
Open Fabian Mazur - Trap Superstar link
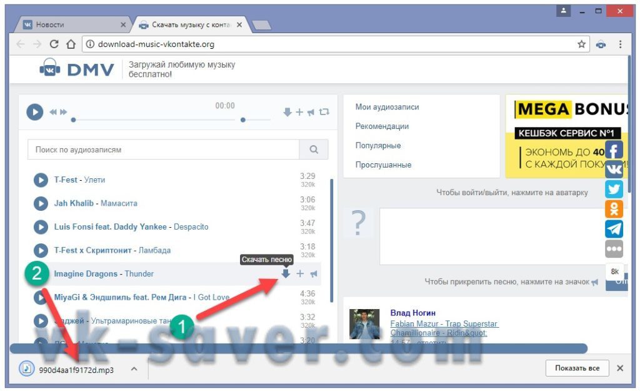(x=444, y=323)
